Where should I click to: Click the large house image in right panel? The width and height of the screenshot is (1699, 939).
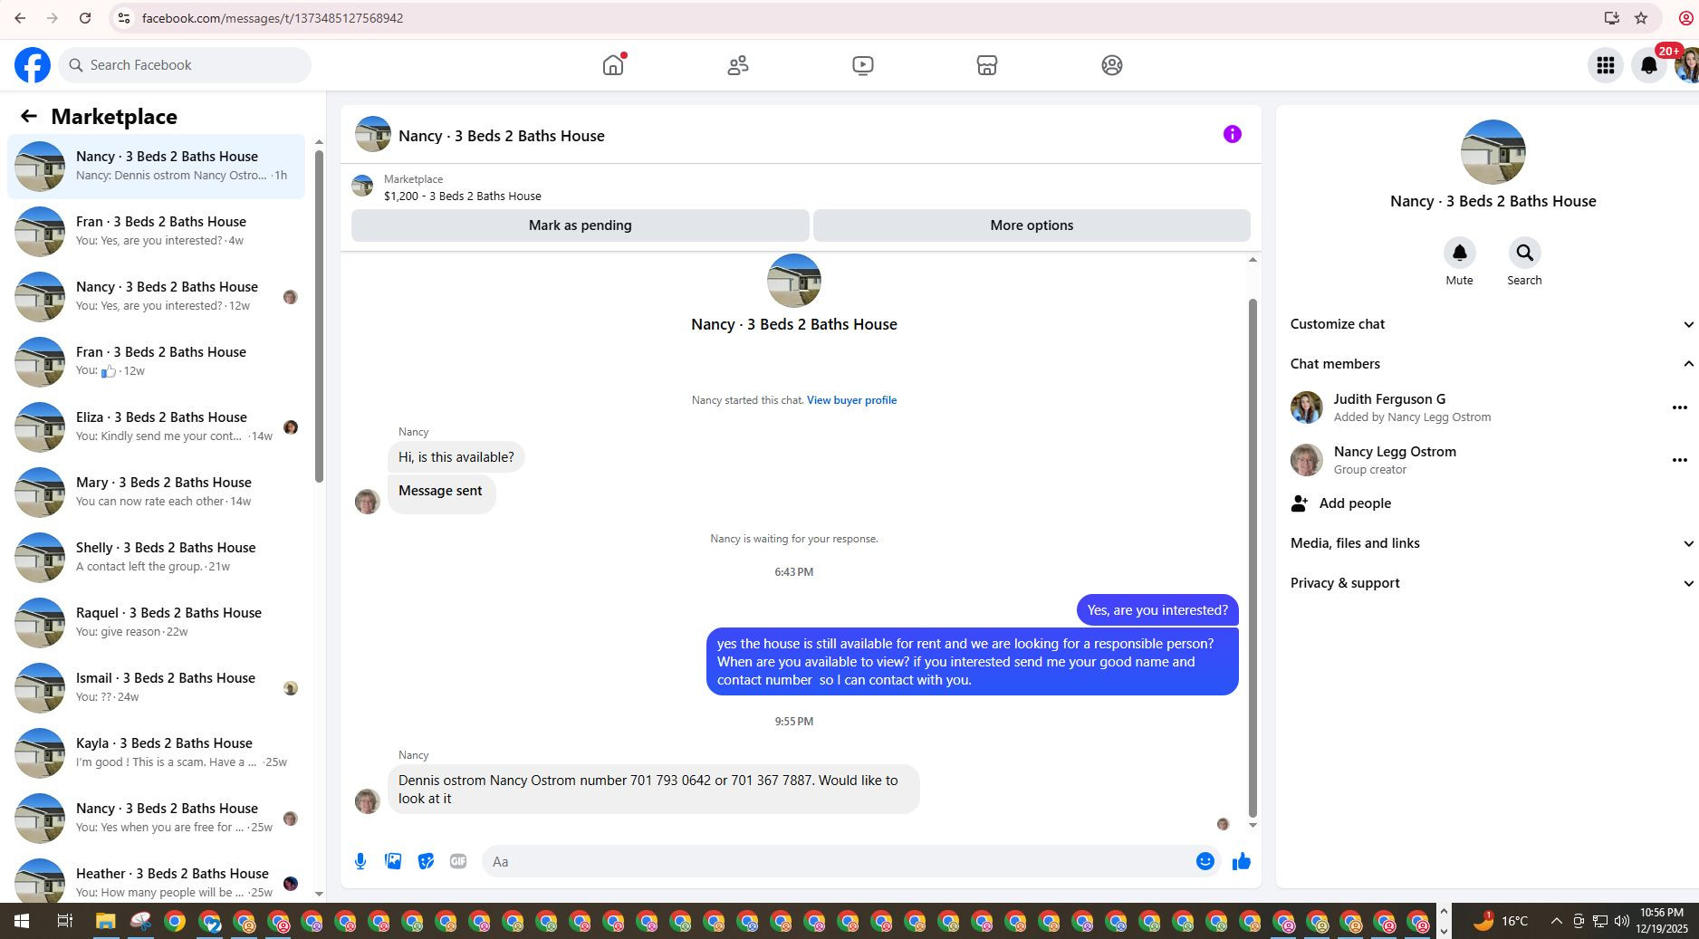[1493, 152]
